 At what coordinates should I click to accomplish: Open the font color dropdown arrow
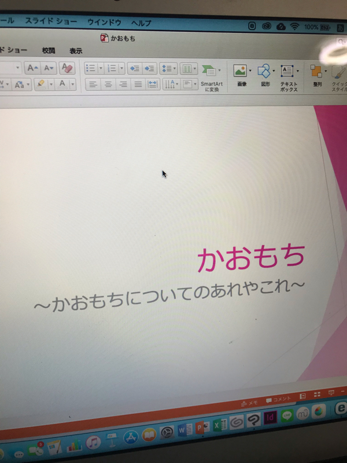(x=73, y=84)
